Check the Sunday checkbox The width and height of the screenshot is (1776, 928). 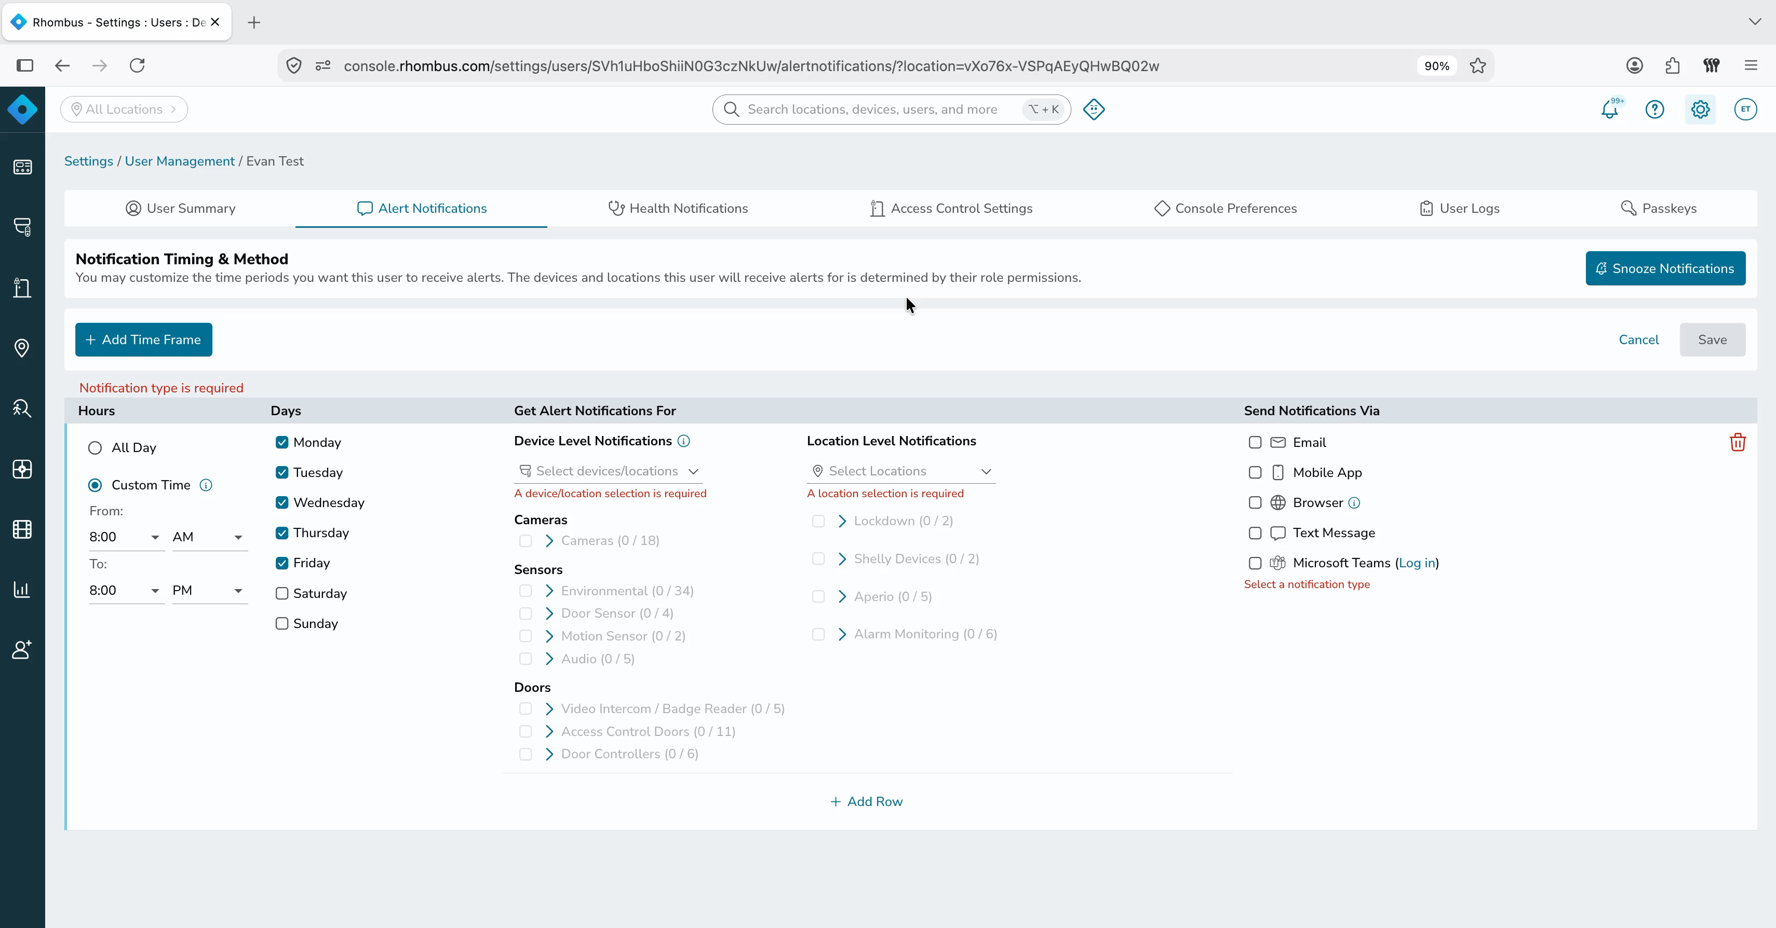[x=282, y=623]
